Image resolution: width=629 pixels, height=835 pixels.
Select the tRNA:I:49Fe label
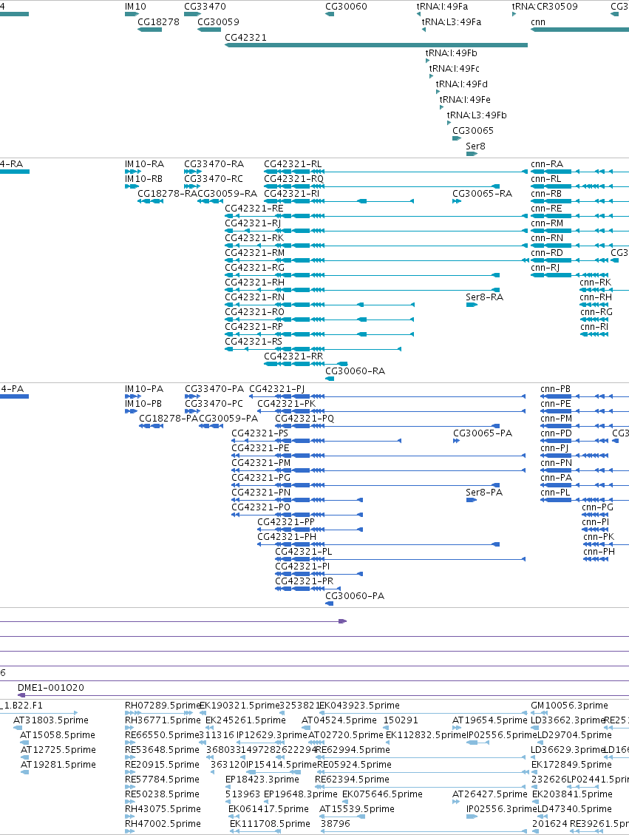[x=465, y=99]
